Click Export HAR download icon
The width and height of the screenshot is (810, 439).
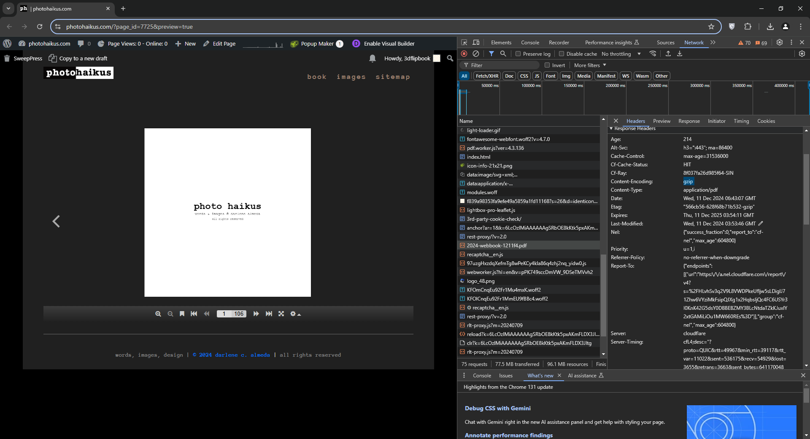[x=680, y=54]
